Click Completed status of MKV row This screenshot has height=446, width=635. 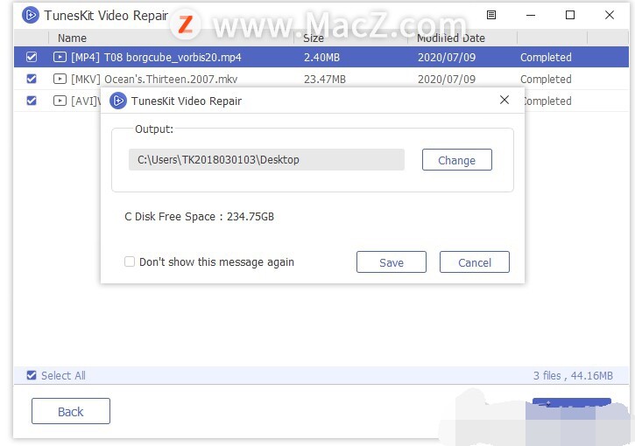[x=546, y=80]
